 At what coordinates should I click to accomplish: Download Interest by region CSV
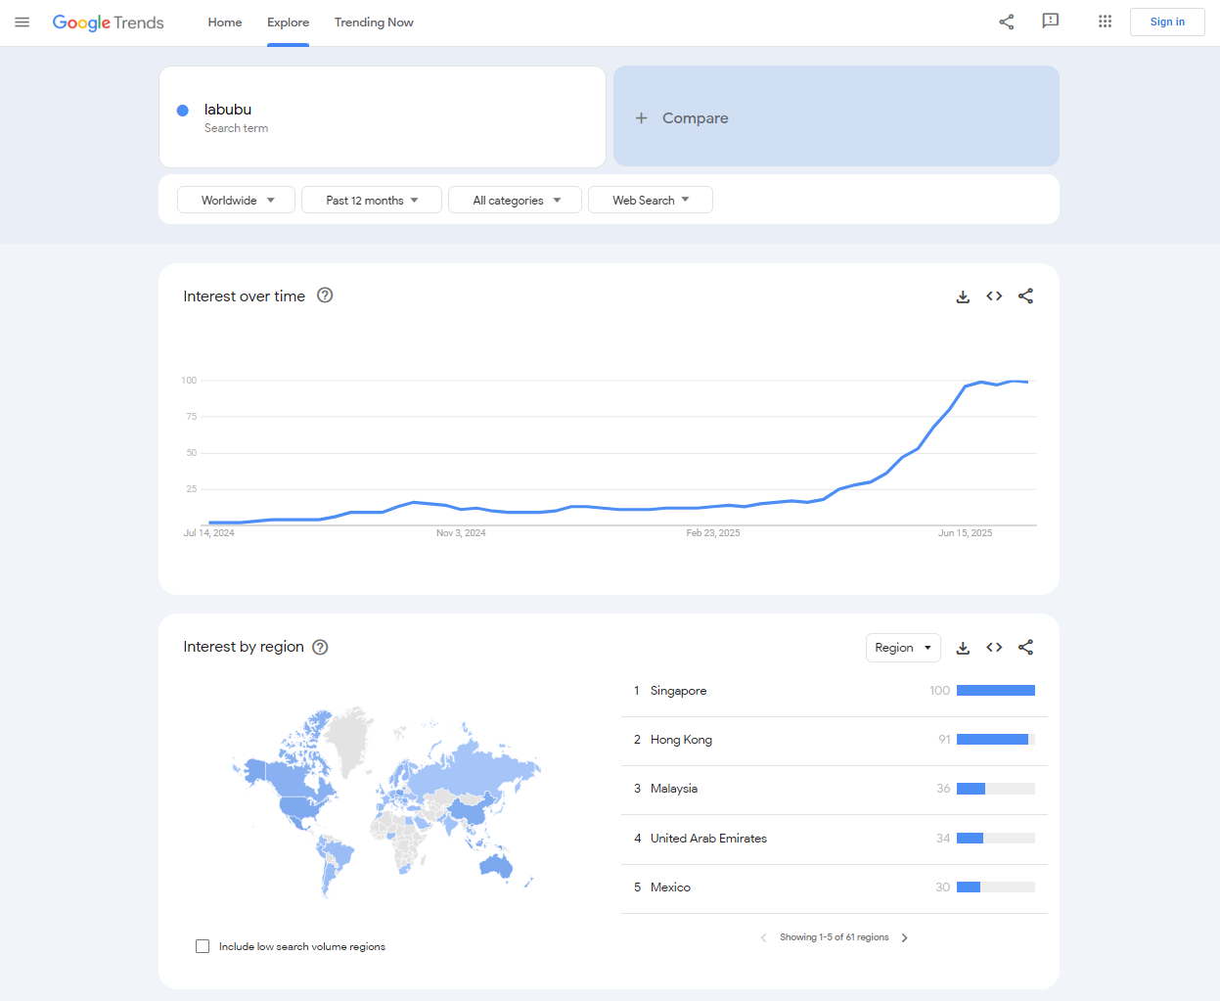963,648
